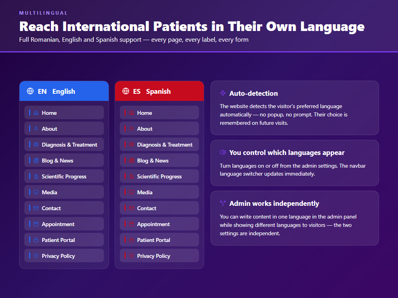The height and width of the screenshot is (298, 398).
Task: Open Home in the English menu list
Action: [64, 112]
